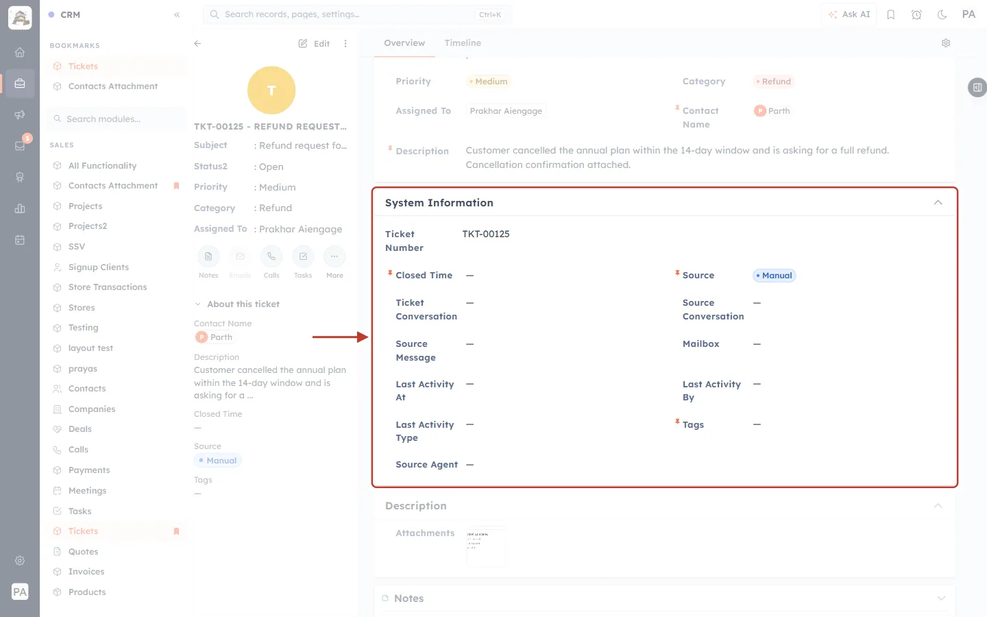Click the global search records field
Screen dimensions: 987x617
tap(357, 14)
